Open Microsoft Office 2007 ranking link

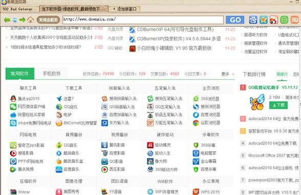coord(273,156)
